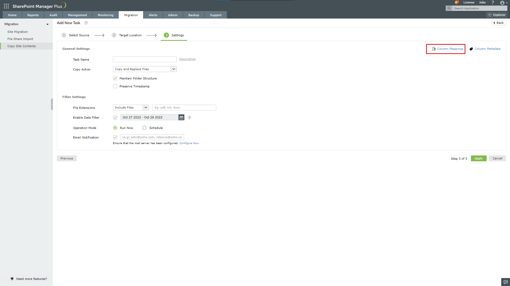
Task: Open the help question mark in the top bar
Action: tap(493, 2)
